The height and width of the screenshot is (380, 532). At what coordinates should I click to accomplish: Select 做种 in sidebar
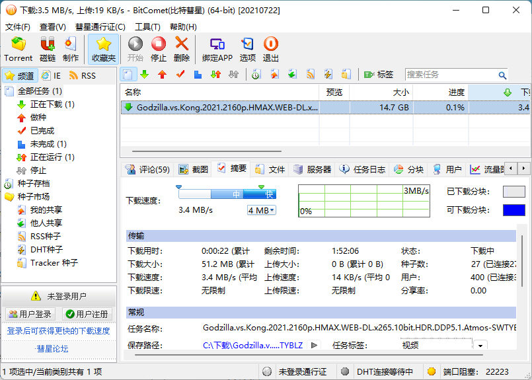click(x=38, y=118)
